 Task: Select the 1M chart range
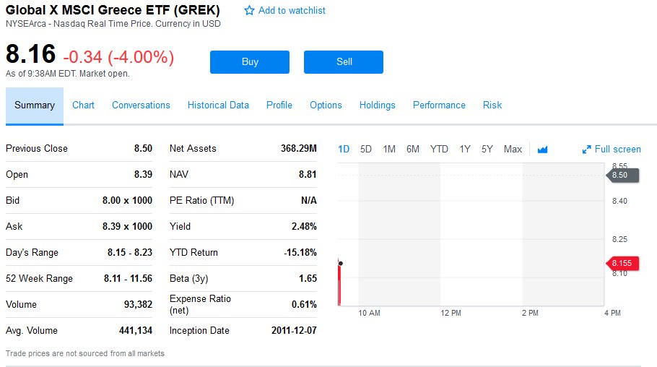[389, 150]
